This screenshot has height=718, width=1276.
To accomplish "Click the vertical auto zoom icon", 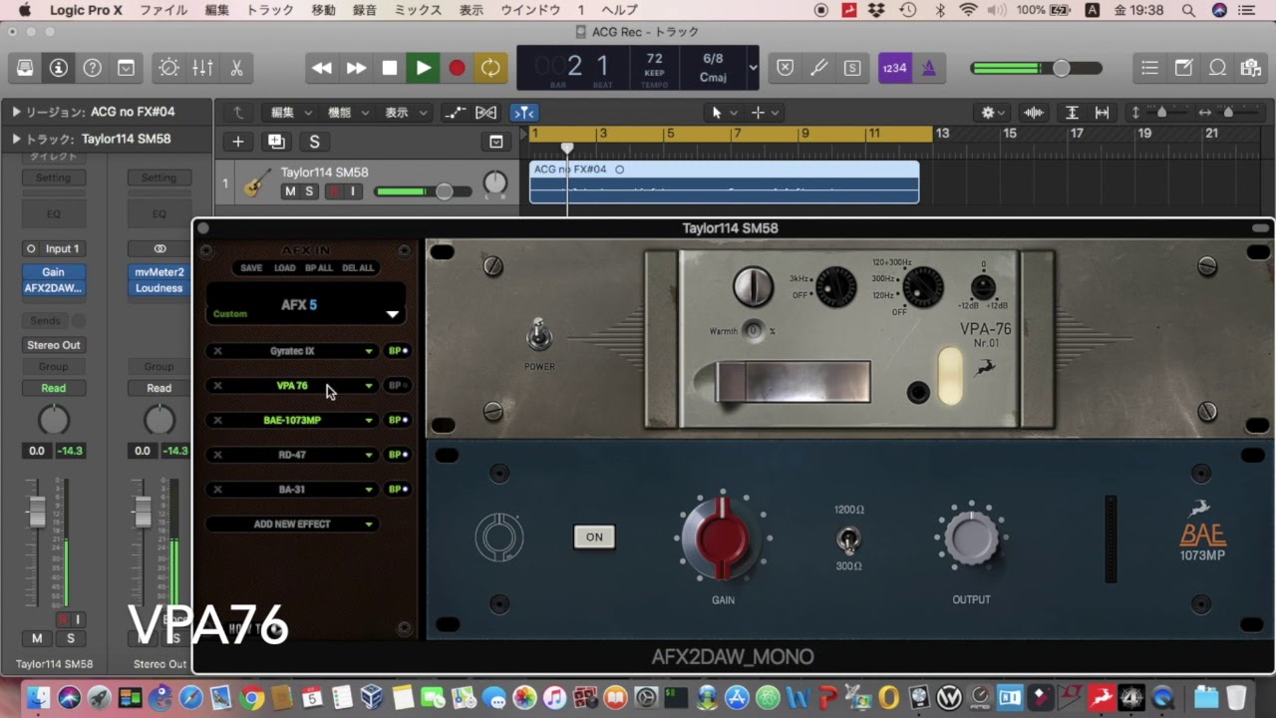I will pos(1072,113).
